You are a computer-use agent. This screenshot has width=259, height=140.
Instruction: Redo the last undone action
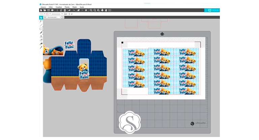coord(74,10)
